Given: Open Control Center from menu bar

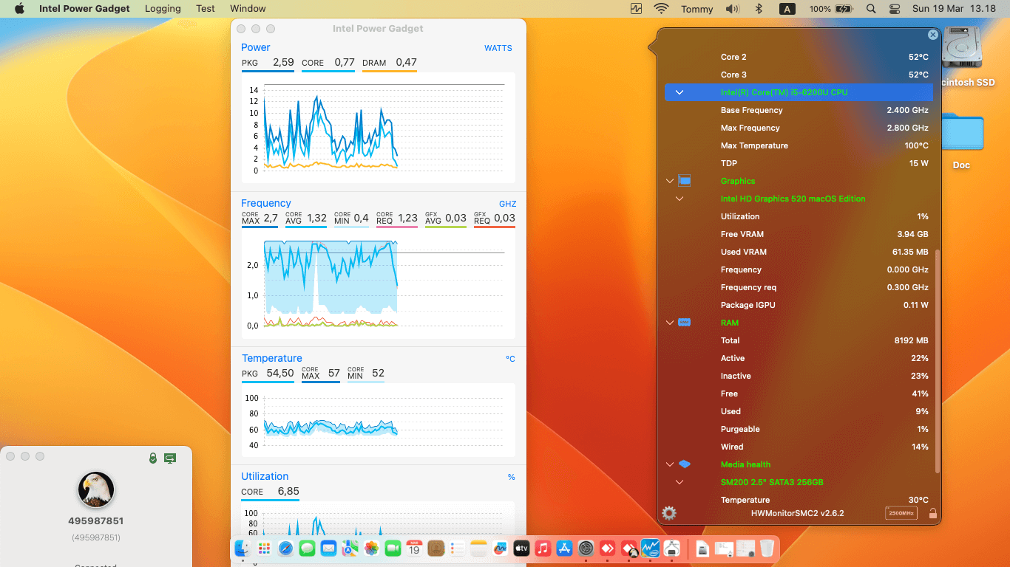Looking at the screenshot, I should coord(895,9).
